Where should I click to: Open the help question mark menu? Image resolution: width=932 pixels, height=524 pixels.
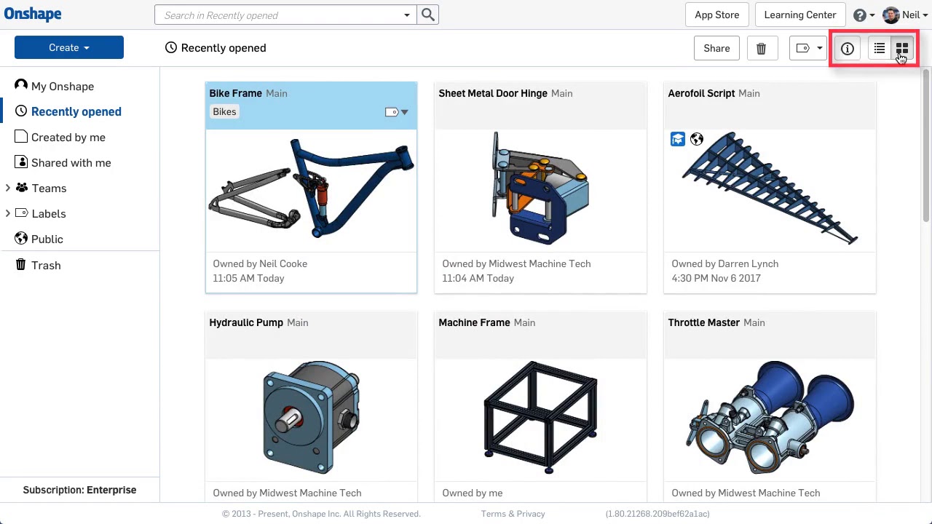click(863, 15)
